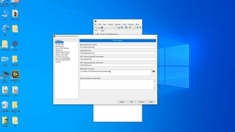This screenshot has width=235, height=132.
Task: Click the Help button in properties dialog
Action: (x=151, y=102)
